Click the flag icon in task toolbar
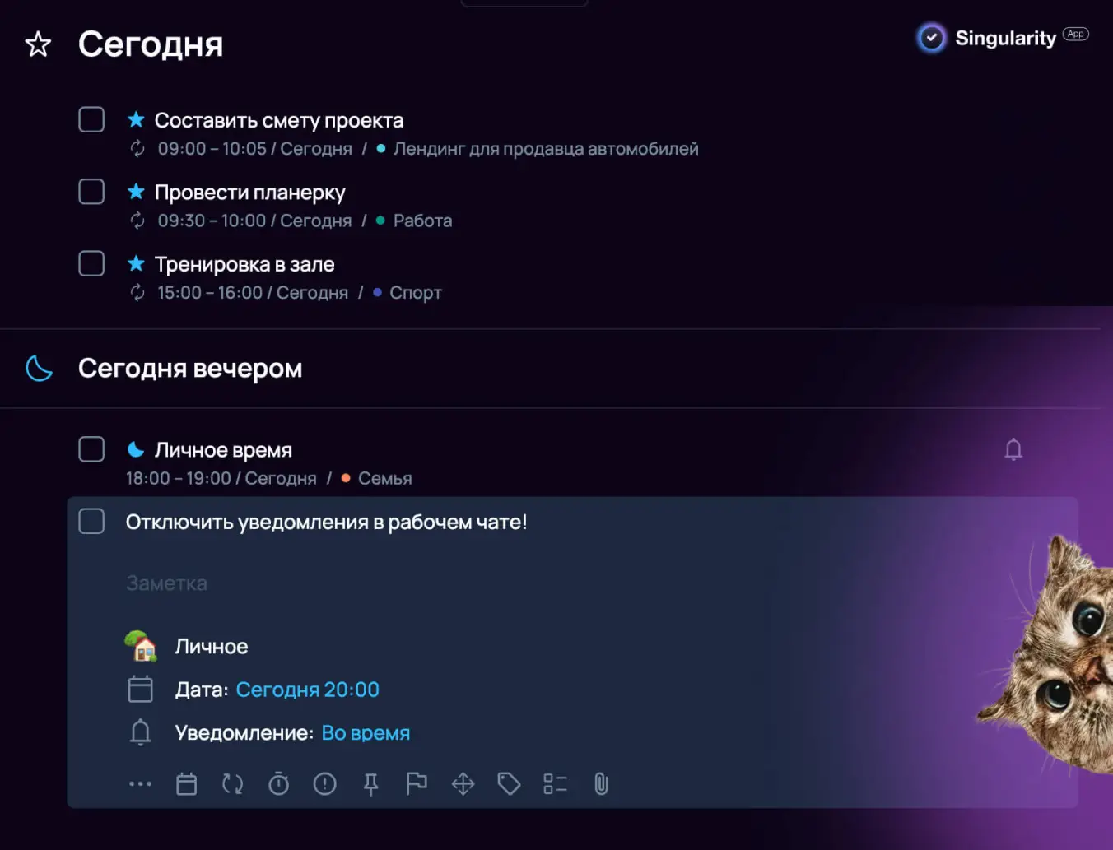1113x850 pixels. [x=417, y=783]
